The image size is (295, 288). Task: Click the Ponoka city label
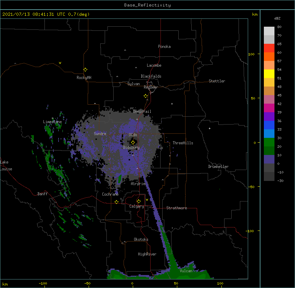[164, 47]
